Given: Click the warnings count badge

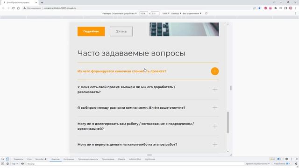Looking at the screenshot, I should click(272, 159).
